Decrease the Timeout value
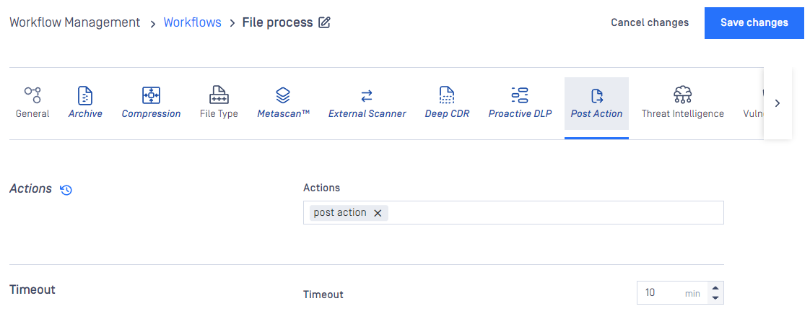Image resolution: width=810 pixels, height=327 pixels. pos(715,298)
